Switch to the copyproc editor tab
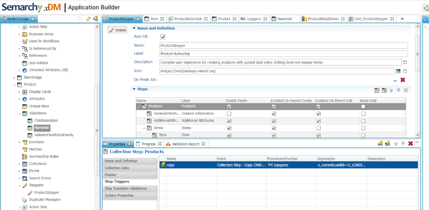The width and height of the screenshot is (429, 210). [254, 19]
